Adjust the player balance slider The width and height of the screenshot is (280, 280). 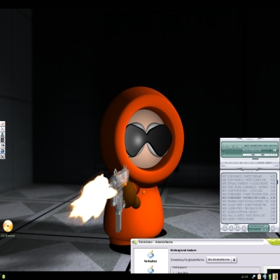pos(262,155)
